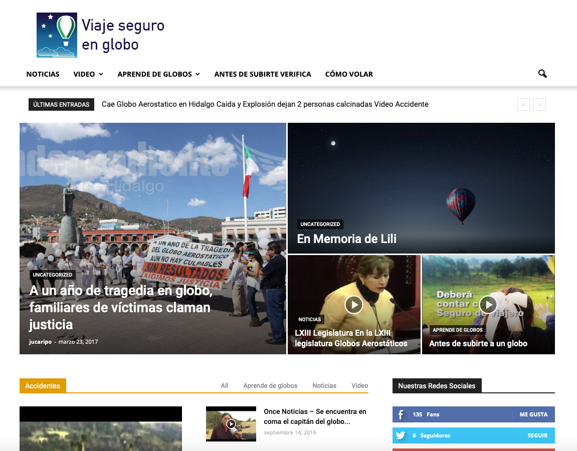Click the Twitter bird icon
This screenshot has height=451, width=577.
pyautogui.click(x=401, y=435)
